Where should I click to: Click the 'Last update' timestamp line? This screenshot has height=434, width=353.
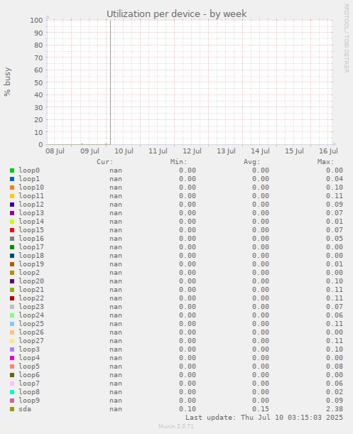(x=264, y=418)
